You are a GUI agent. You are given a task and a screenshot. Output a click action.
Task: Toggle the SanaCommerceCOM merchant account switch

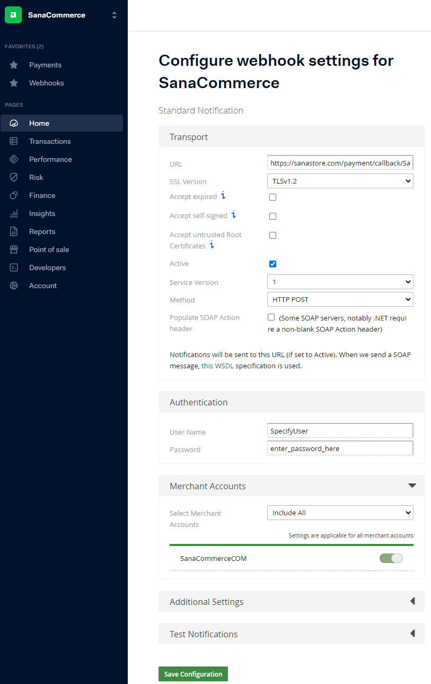tap(391, 558)
